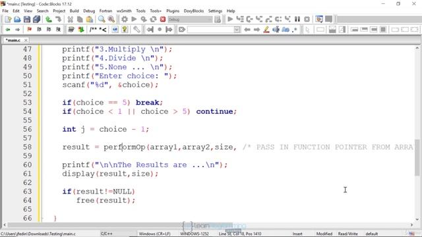This screenshot has width=422, height=237.
Task: Abort build red X icon
Action: tap(163, 19)
